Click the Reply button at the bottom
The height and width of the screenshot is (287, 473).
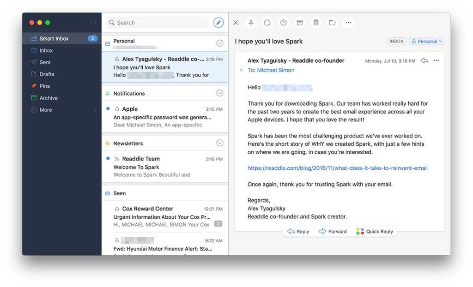coord(298,231)
